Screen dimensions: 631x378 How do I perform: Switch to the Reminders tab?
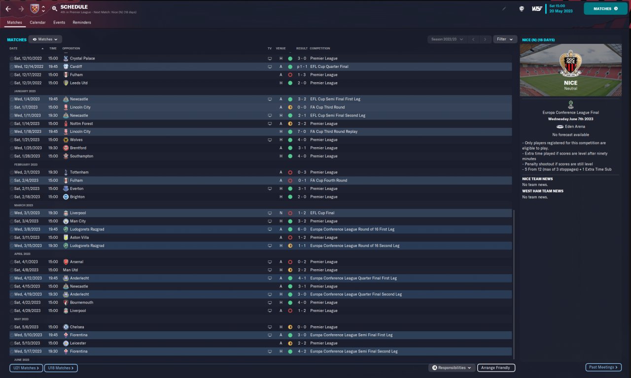click(x=82, y=23)
